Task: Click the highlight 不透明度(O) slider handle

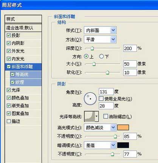Action: [115, 136]
